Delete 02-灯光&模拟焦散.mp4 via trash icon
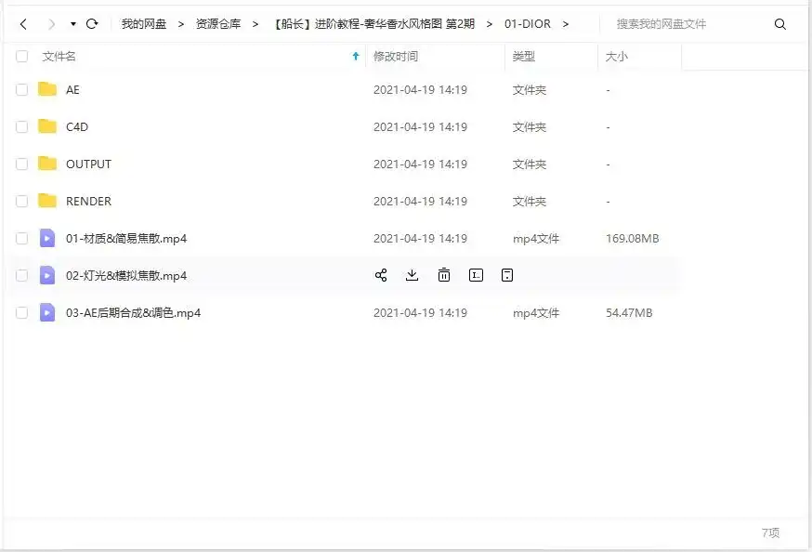Image resolution: width=812 pixels, height=552 pixels. (x=444, y=275)
